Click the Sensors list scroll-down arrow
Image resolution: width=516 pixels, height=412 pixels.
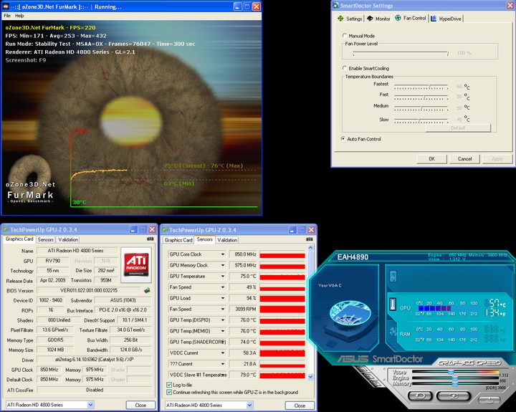point(310,376)
